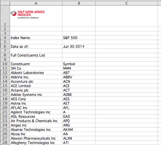Click the Index Name: label cell
Screen dimensions: 161x145
pyautogui.click(x=36, y=38)
